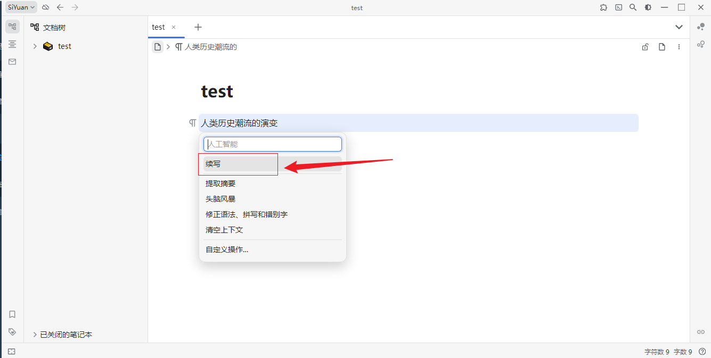This screenshot has height=358, width=711.
Task: Open the inbox panel icon
Action: [12, 62]
